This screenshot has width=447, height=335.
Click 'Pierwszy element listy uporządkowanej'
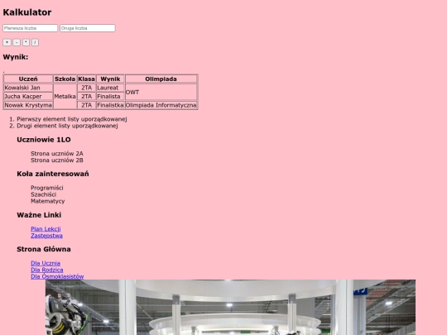(72, 119)
